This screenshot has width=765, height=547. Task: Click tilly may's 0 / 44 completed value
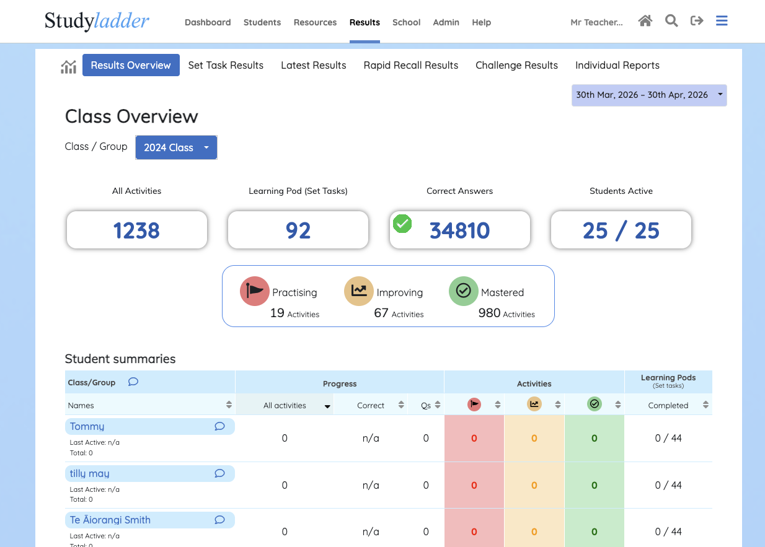pos(668,485)
